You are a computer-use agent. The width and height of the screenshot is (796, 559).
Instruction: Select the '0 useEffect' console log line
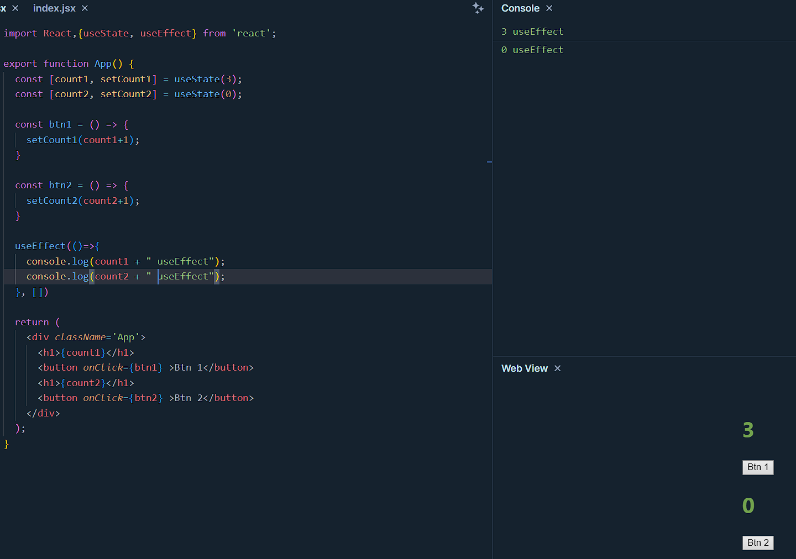click(532, 50)
